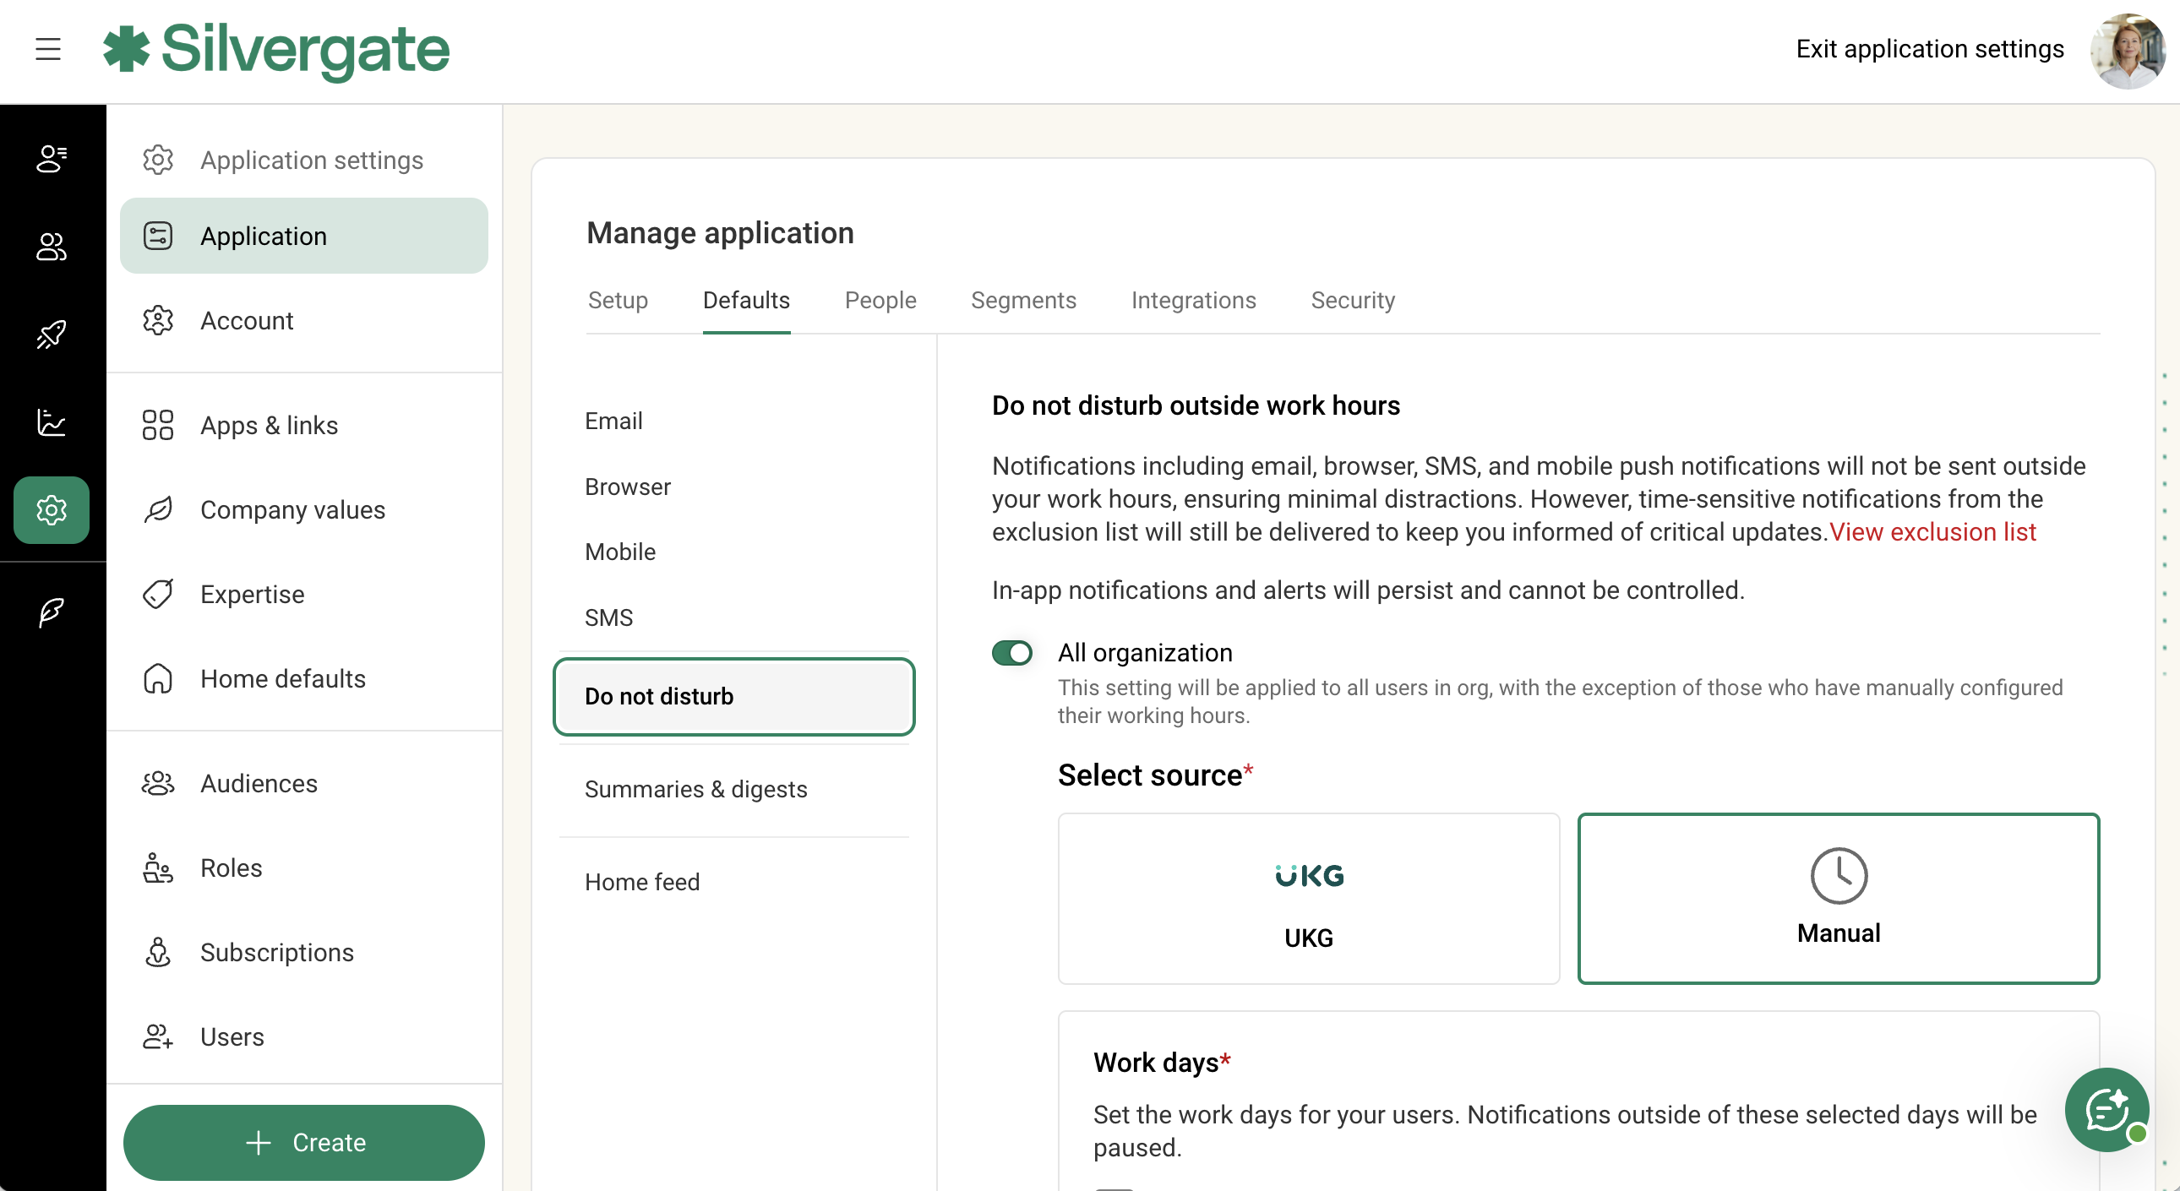Open the feather icon in left rail
Screen dimensions: 2180x1191
click(x=52, y=612)
